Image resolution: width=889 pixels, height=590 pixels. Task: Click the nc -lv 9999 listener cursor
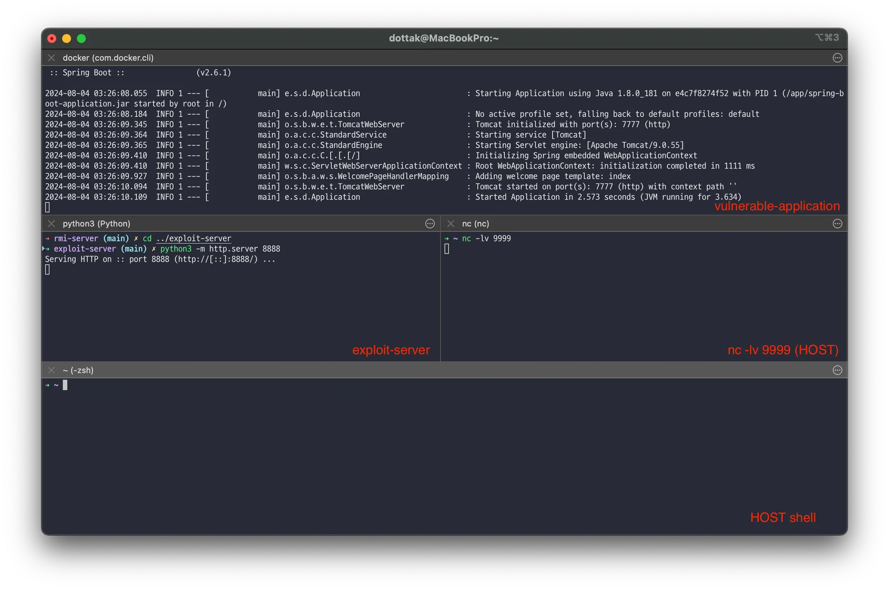(x=447, y=249)
